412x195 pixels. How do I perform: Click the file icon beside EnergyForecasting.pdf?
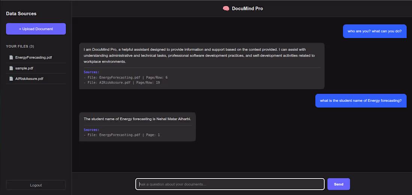click(11, 58)
